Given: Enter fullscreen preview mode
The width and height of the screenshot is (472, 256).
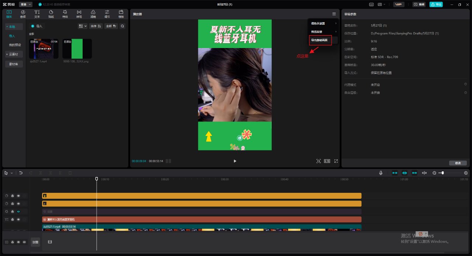Looking at the screenshot, I should pos(336,161).
